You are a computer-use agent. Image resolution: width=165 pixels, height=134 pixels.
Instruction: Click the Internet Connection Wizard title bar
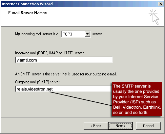pyautogui.click(x=76, y=4)
